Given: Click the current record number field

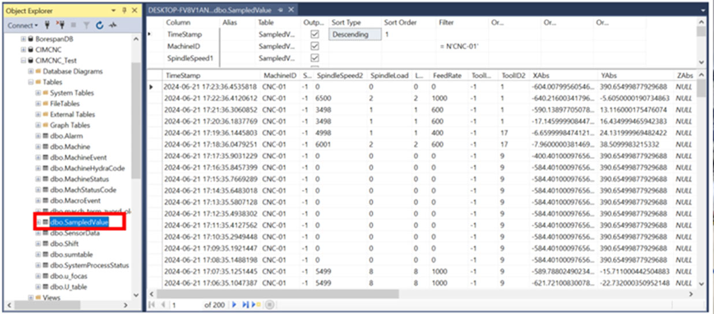Looking at the screenshot, I should coord(184,305).
